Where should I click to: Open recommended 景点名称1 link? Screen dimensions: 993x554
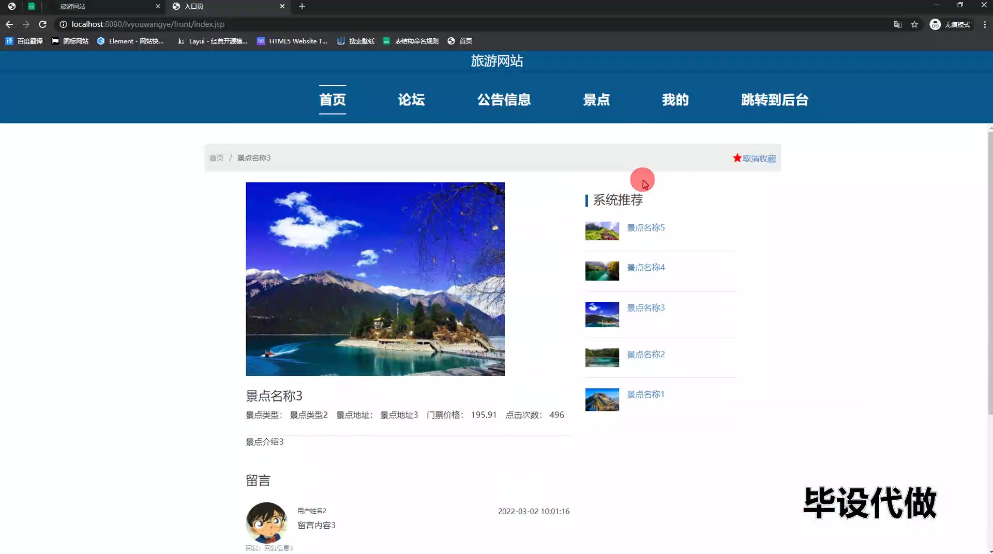pos(646,394)
